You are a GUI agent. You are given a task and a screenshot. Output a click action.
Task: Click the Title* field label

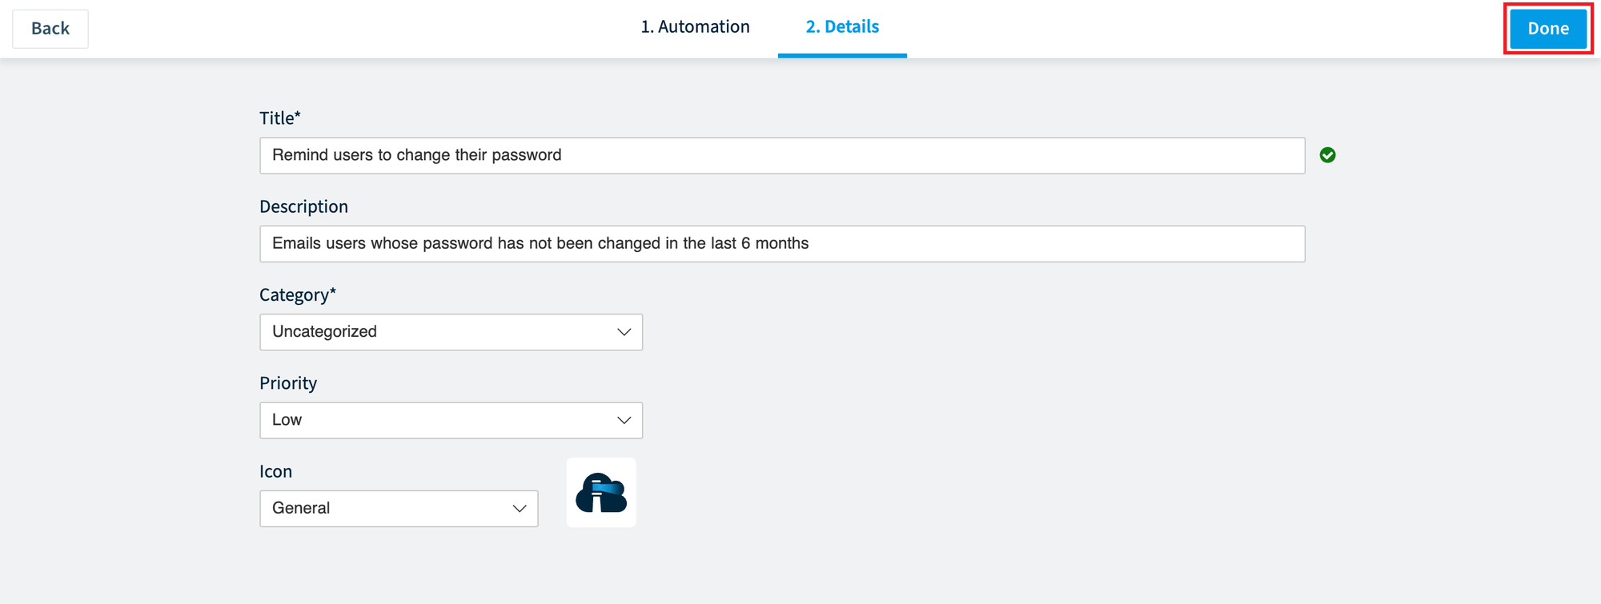(280, 118)
